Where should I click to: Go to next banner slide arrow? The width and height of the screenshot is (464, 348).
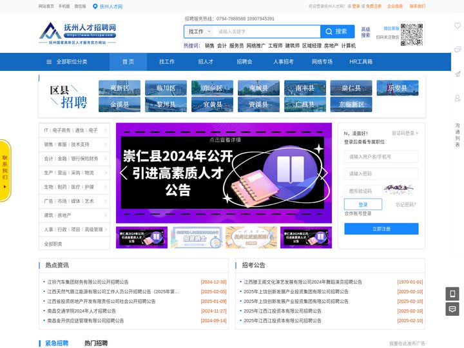click(324, 173)
